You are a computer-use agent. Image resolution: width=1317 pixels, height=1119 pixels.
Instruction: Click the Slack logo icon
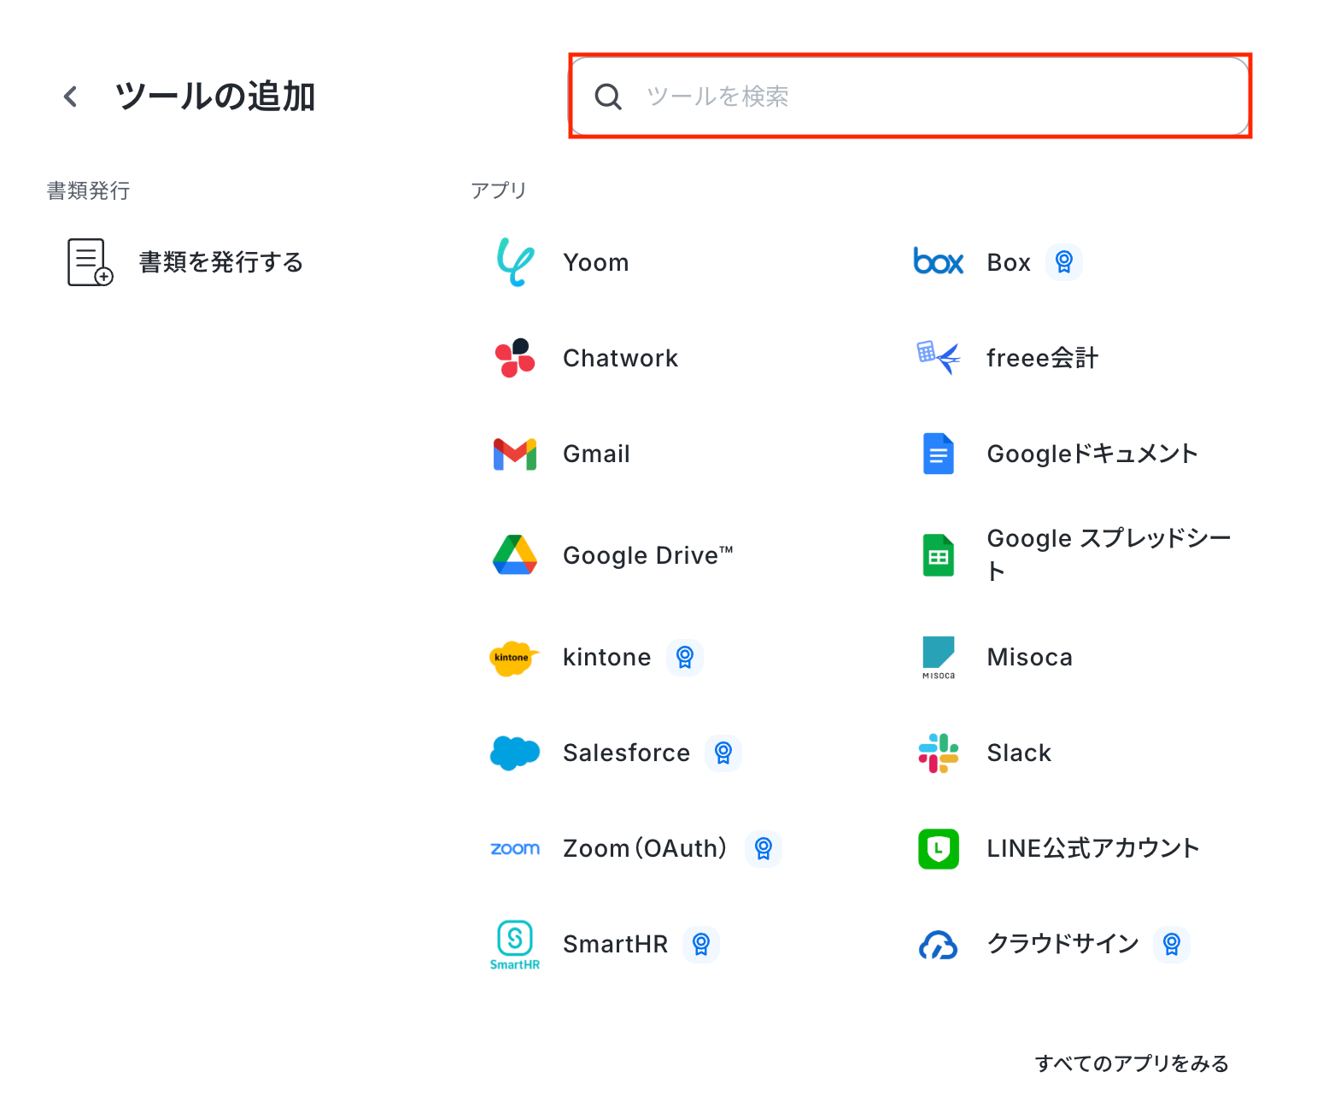pyautogui.click(x=939, y=753)
